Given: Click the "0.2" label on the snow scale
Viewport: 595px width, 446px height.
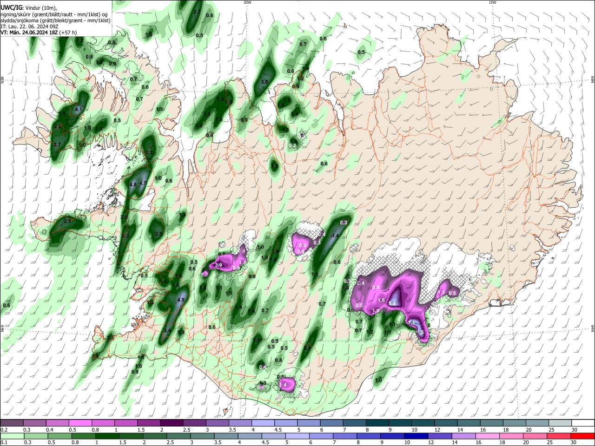Looking at the screenshot, I should tap(4, 430).
